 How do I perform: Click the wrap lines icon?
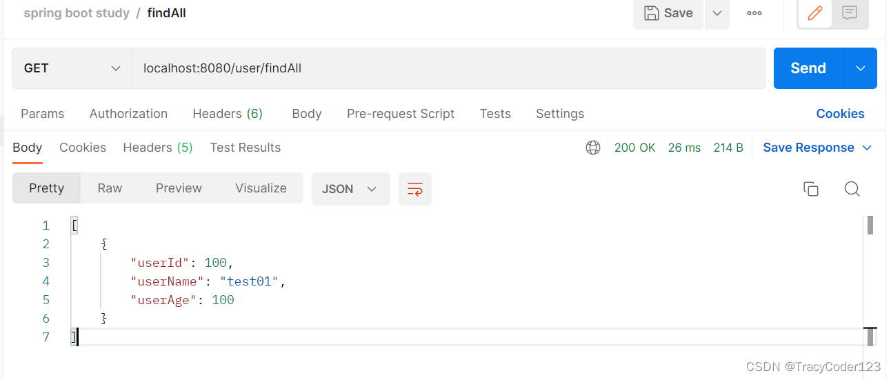tap(415, 189)
